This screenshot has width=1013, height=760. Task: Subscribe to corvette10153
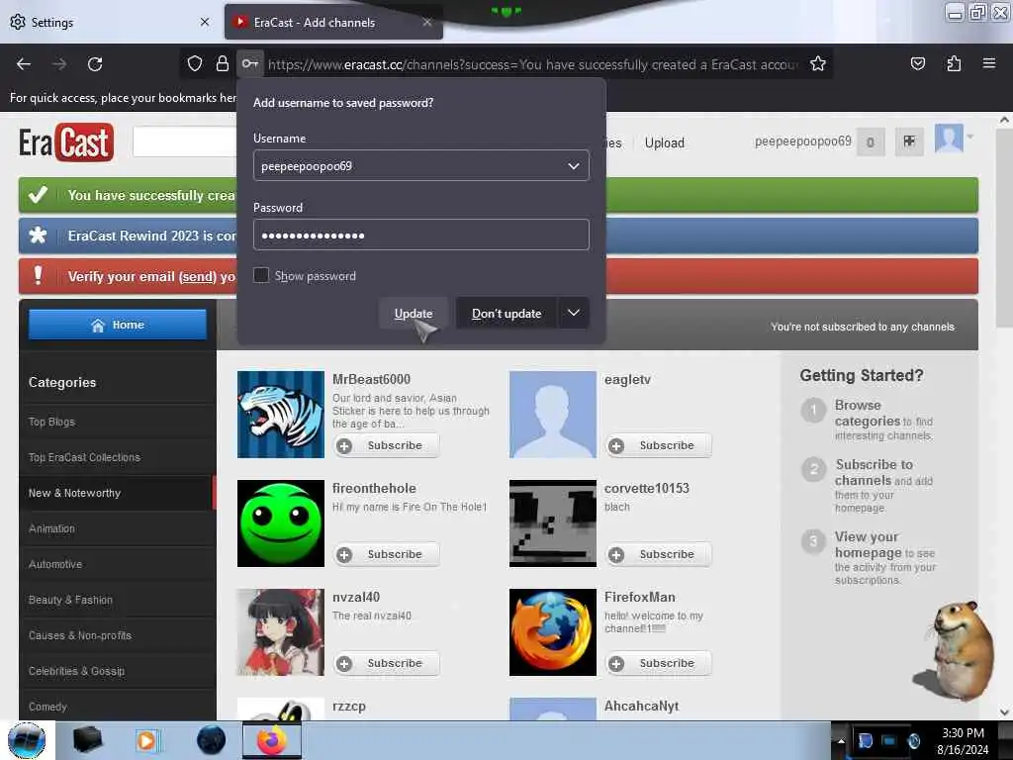659,554
